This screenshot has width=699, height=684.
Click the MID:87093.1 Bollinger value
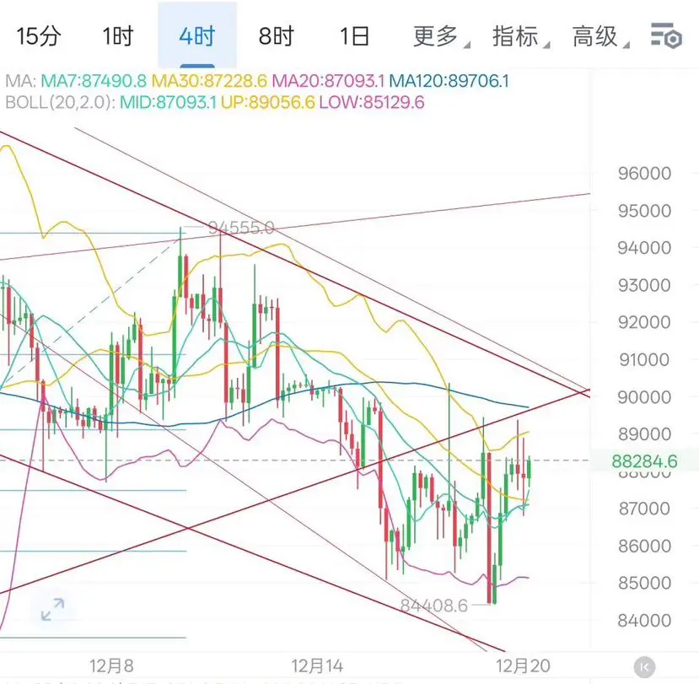[x=168, y=103]
